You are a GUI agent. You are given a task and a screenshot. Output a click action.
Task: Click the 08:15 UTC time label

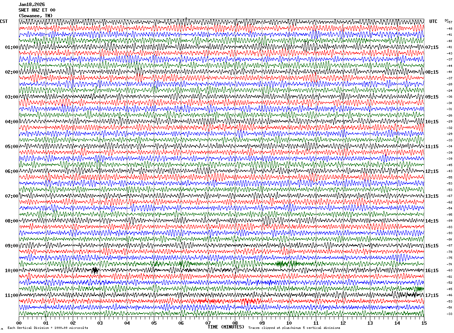431,72
